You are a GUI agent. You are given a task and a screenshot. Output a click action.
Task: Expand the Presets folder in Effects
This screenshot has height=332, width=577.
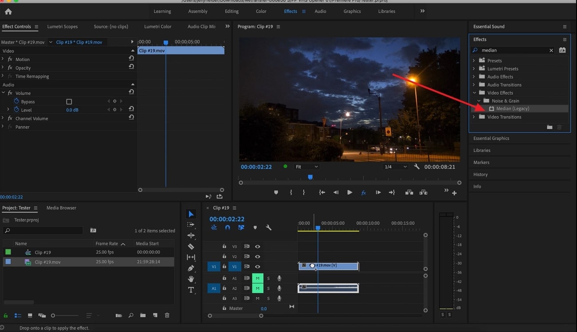pos(474,60)
